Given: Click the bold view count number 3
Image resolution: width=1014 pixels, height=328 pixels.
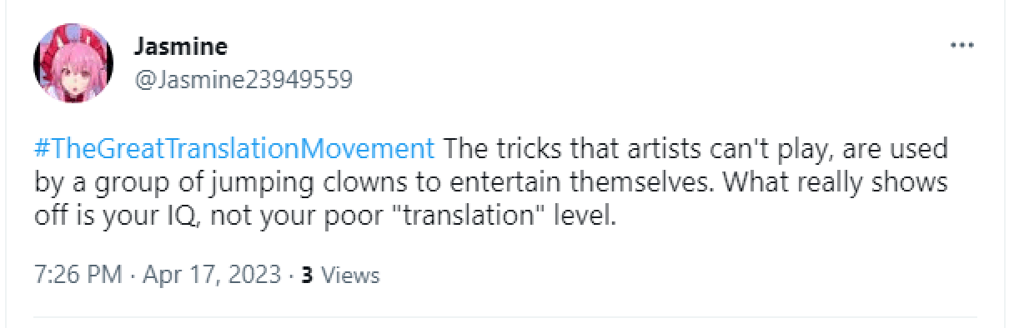Looking at the screenshot, I should [307, 276].
